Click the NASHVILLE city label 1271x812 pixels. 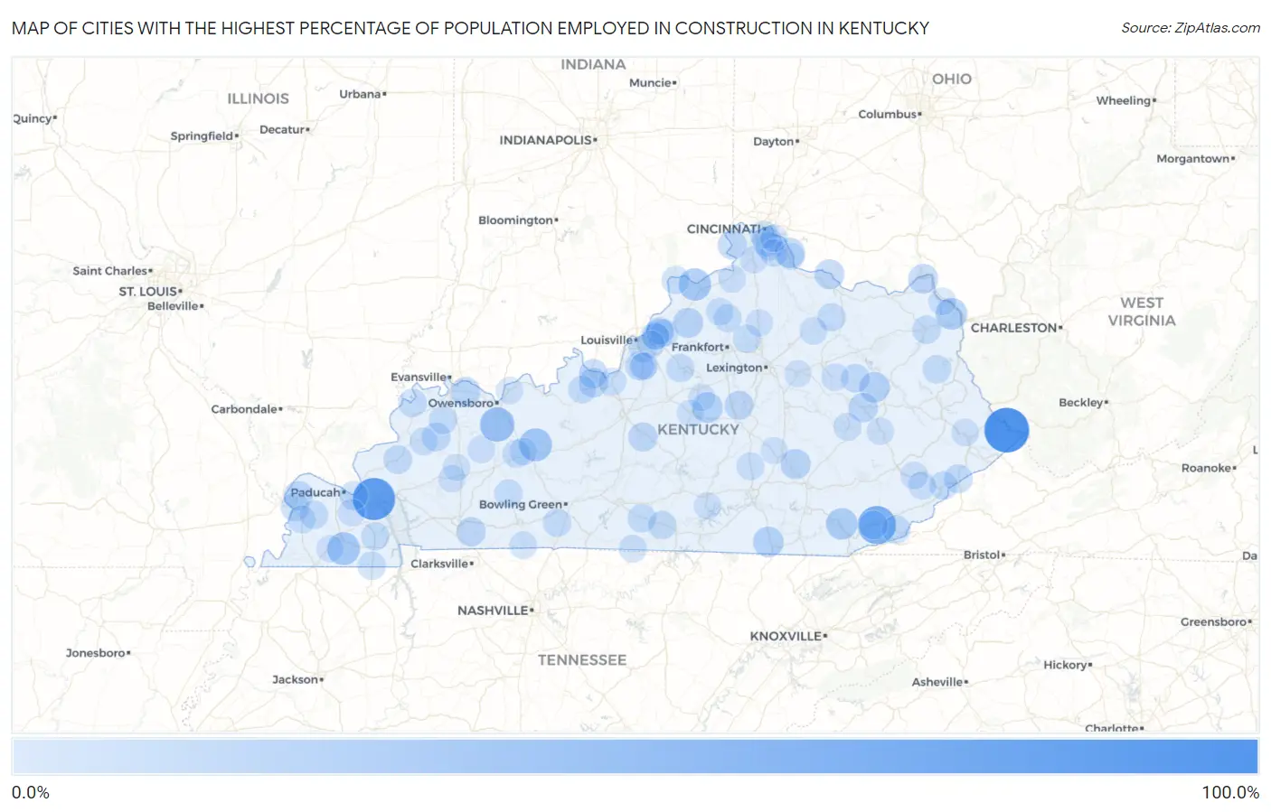(x=493, y=611)
